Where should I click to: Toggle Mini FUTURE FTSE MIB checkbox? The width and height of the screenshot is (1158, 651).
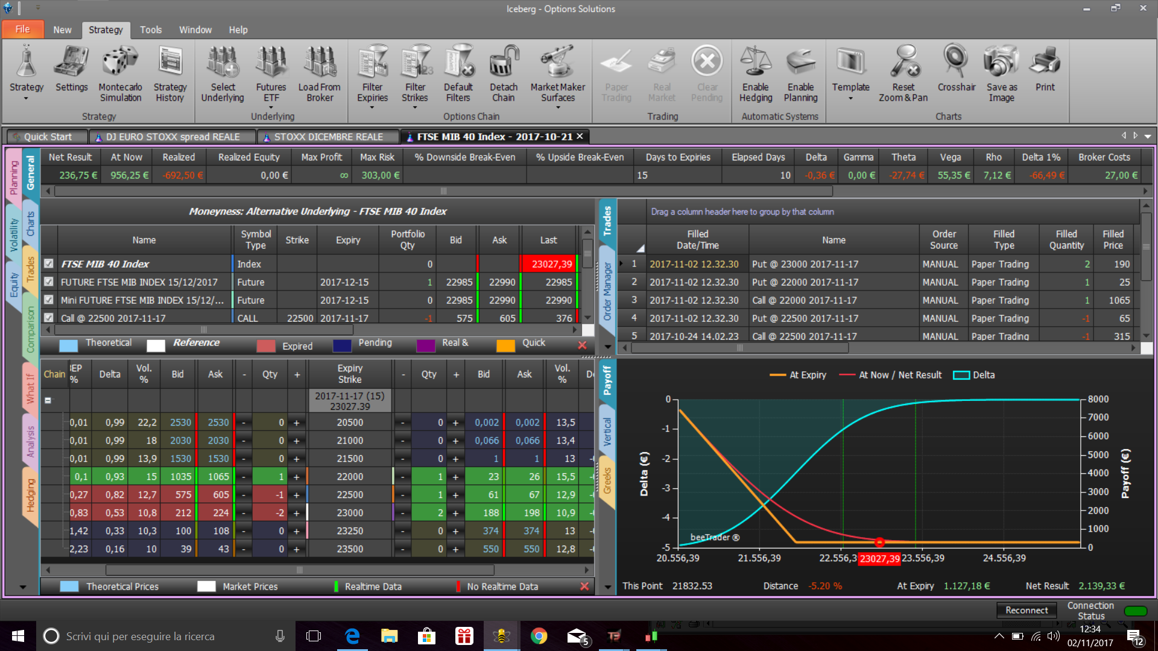coord(49,300)
